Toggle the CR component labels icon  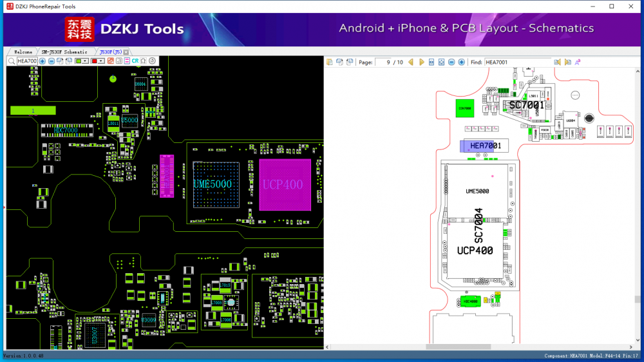tap(135, 61)
